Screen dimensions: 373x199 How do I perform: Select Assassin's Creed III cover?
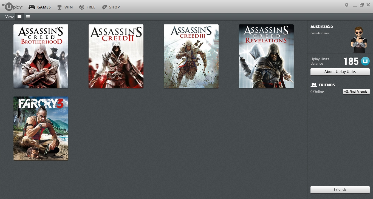pos(191,56)
